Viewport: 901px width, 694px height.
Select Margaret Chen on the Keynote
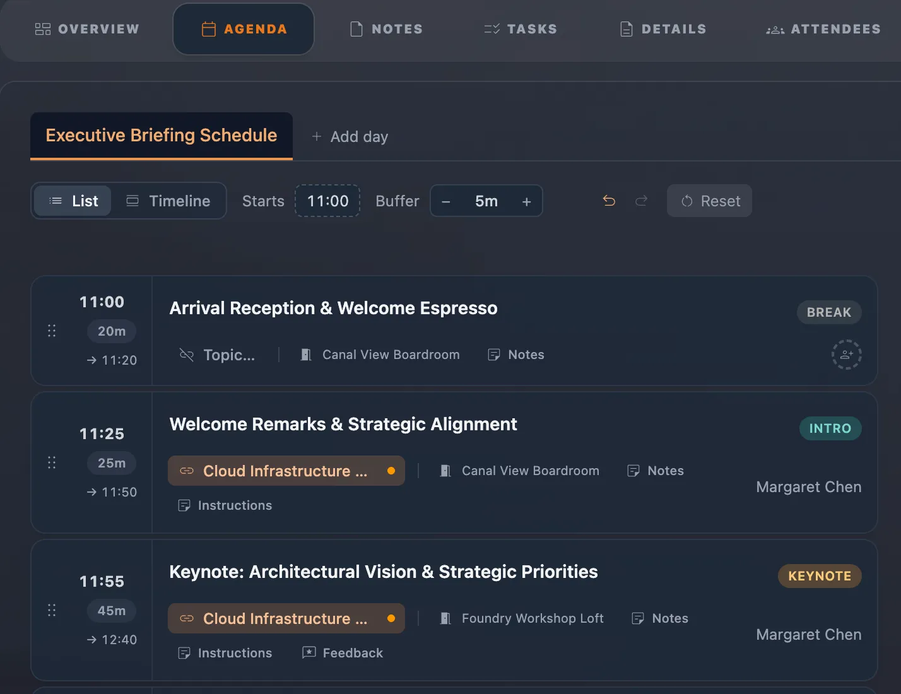tap(809, 635)
